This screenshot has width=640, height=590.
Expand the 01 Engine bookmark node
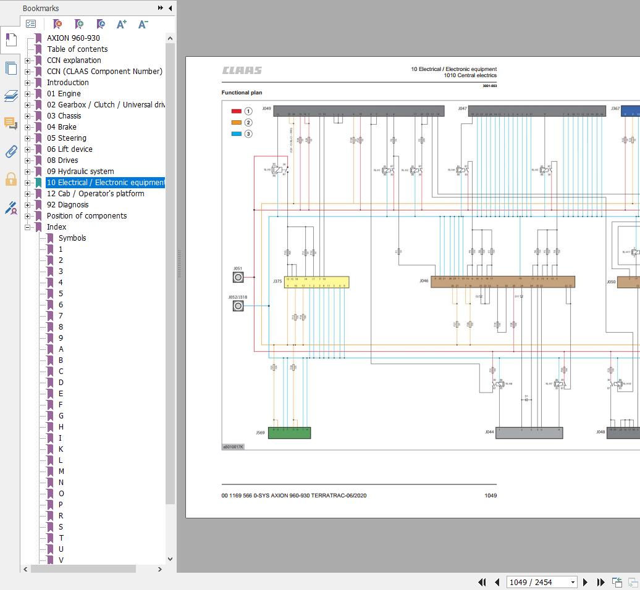coord(27,94)
